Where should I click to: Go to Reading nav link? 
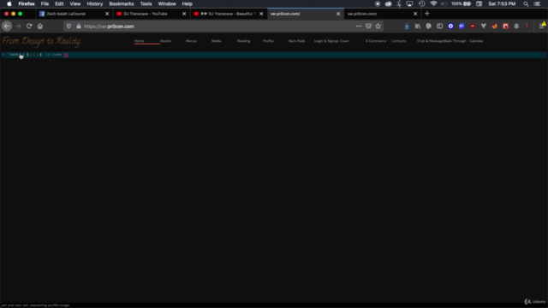243,41
